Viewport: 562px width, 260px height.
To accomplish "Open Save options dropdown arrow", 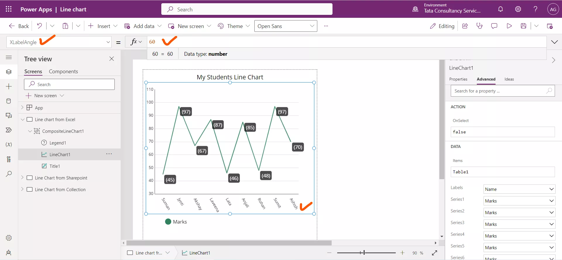I will [536, 26].
